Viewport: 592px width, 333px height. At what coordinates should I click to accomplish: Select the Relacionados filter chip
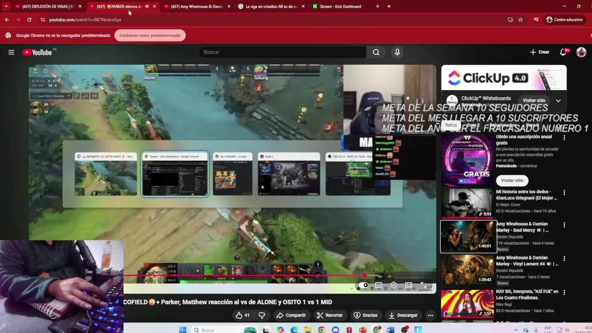click(x=503, y=125)
